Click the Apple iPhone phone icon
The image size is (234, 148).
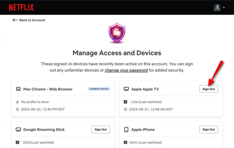pos(126,130)
